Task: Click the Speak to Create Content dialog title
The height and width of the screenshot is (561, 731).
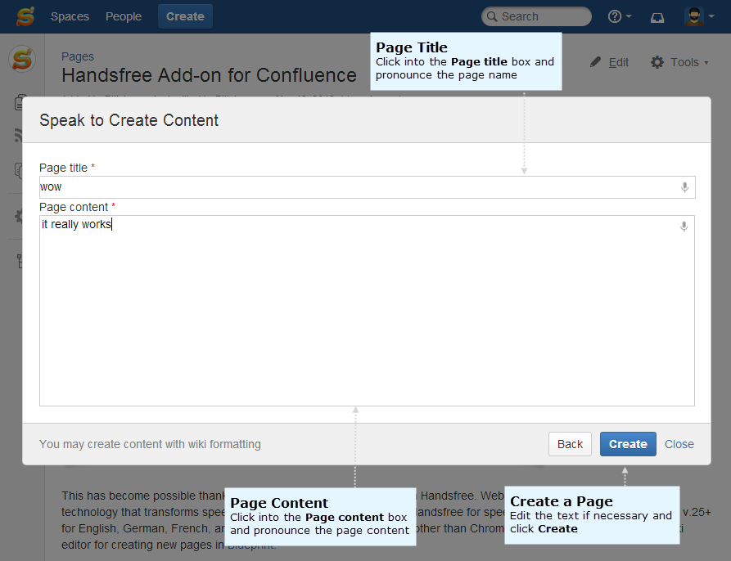Action: [129, 120]
